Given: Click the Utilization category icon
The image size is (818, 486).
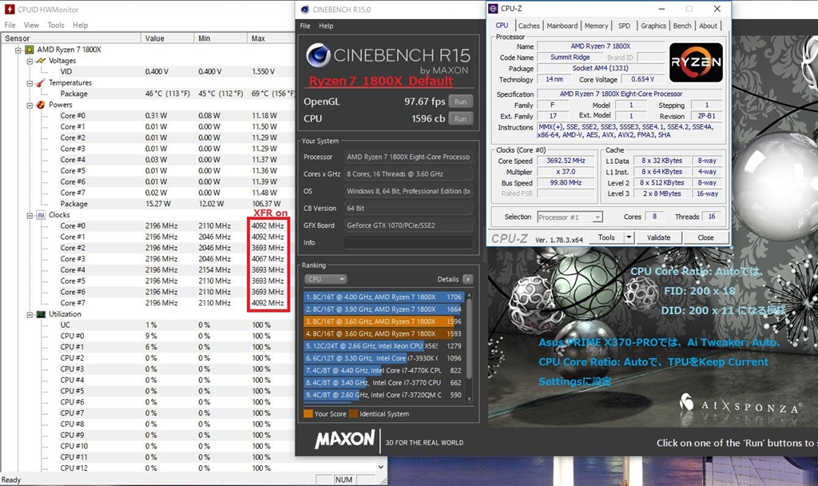Looking at the screenshot, I should pyautogui.click(x=41, y=313).
